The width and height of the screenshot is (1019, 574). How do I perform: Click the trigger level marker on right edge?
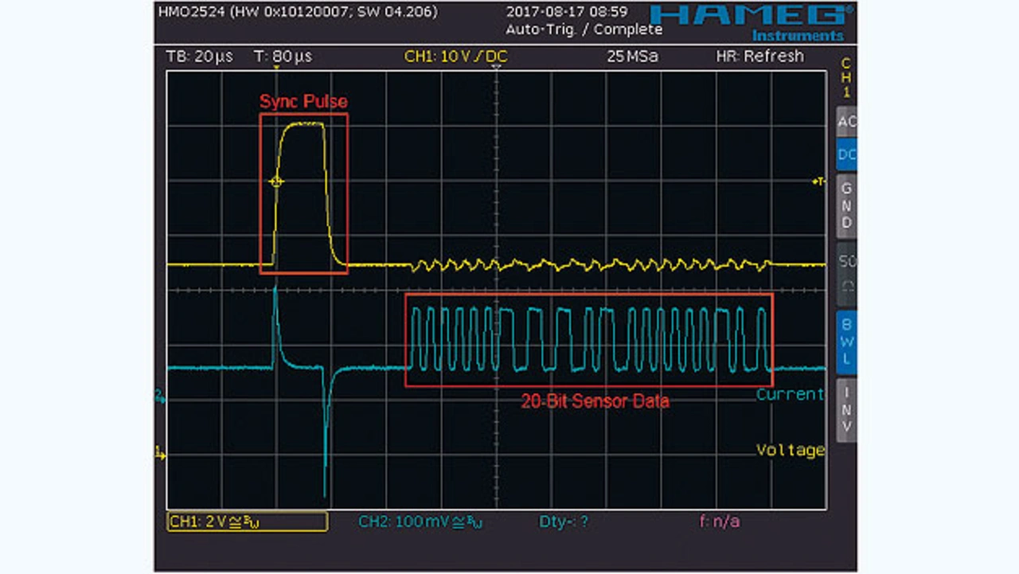point(819,182)
